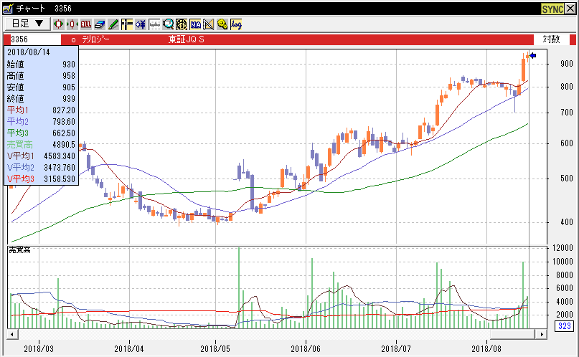Toggle the log scale icon
This screenshot has height=357, width=579.
(x=236, y=24)
